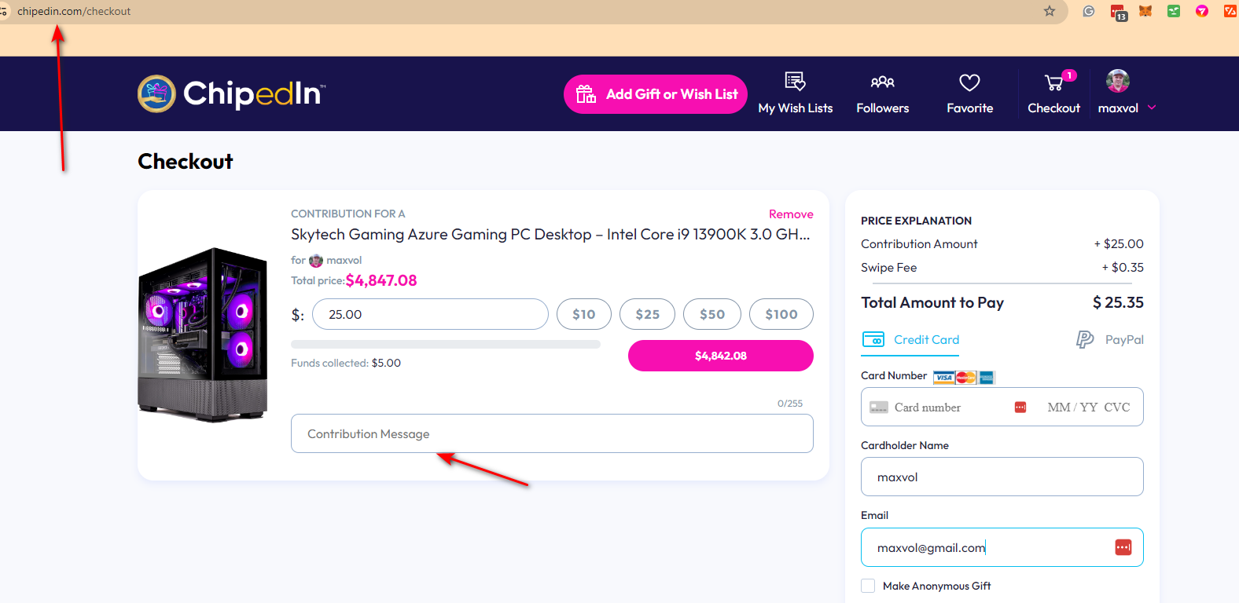The height and width of the screenshot is (603, 1239).
Task: Click the Email field with maxvol@gmail.com
Action: pos(1002,547)
